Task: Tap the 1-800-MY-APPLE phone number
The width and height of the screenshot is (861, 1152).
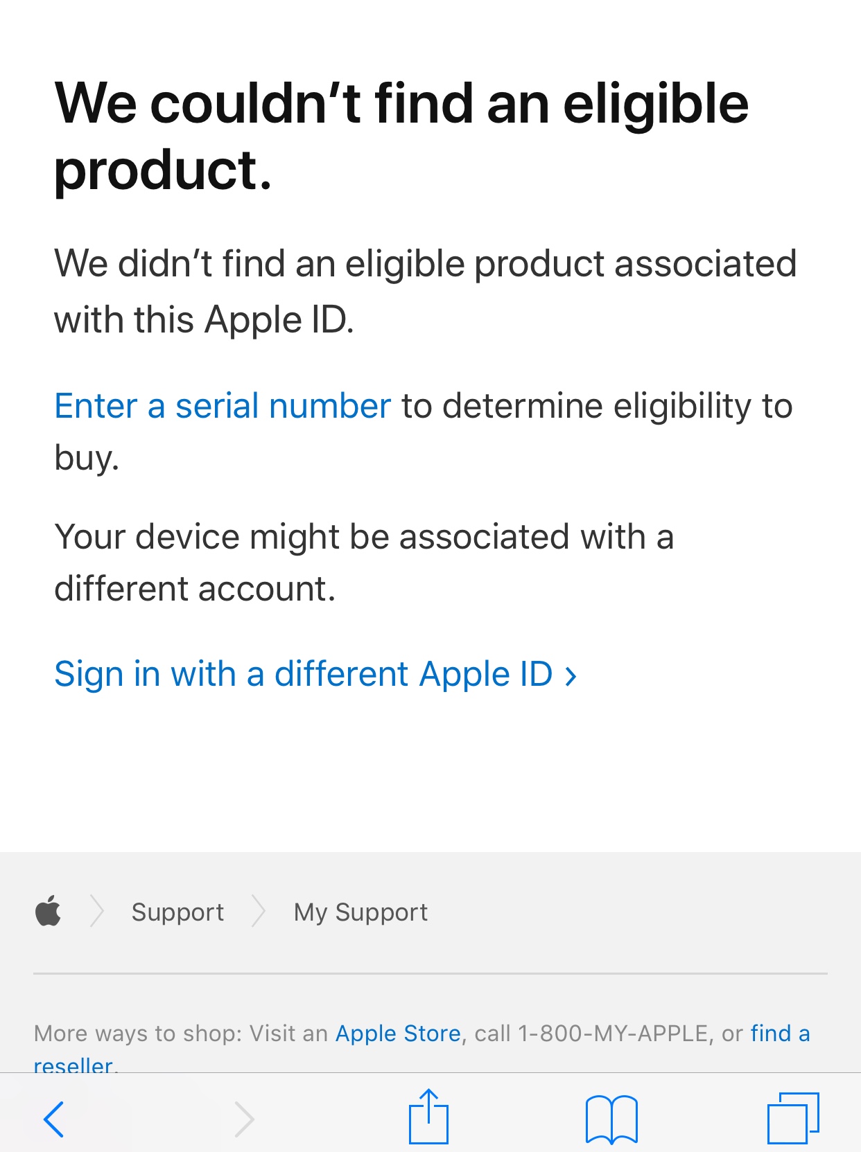Action: [613, 1034]
